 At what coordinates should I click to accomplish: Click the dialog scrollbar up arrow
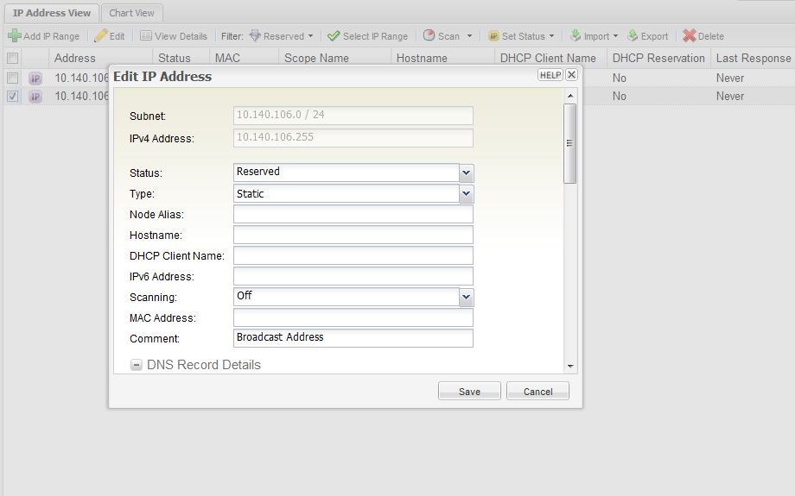point(570,96)
